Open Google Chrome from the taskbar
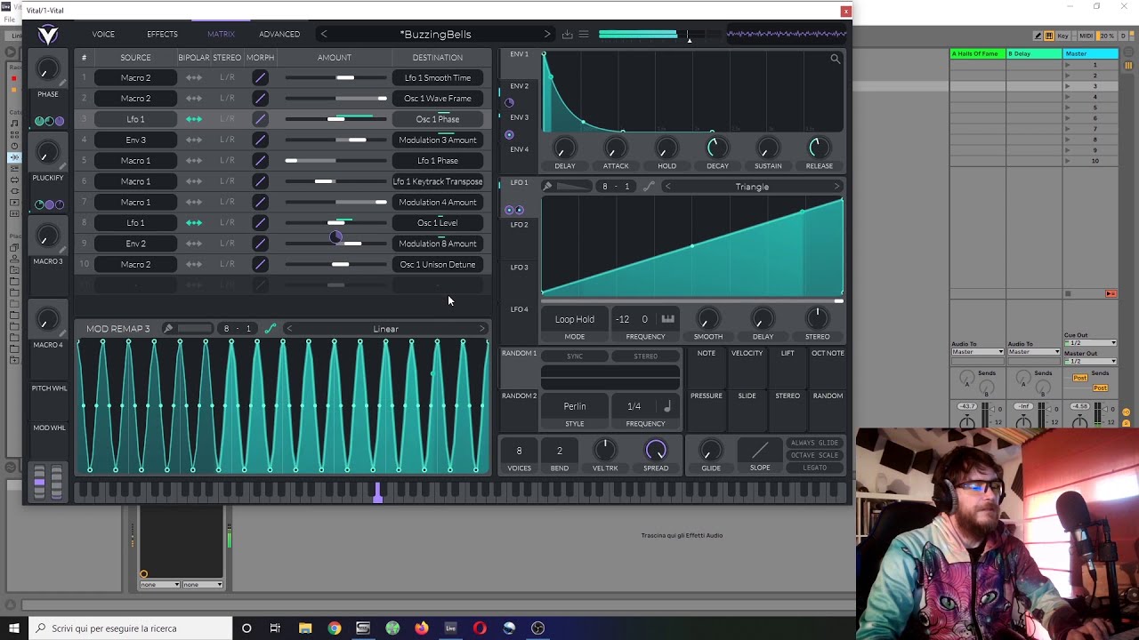The height and width of the screenshot is (640, 1139). click(335, 628)
